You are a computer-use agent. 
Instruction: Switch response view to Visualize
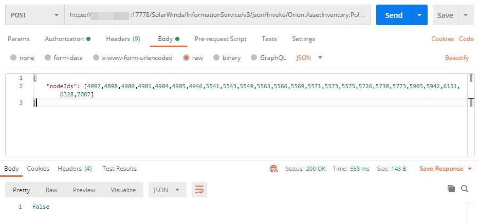point(123,190)
